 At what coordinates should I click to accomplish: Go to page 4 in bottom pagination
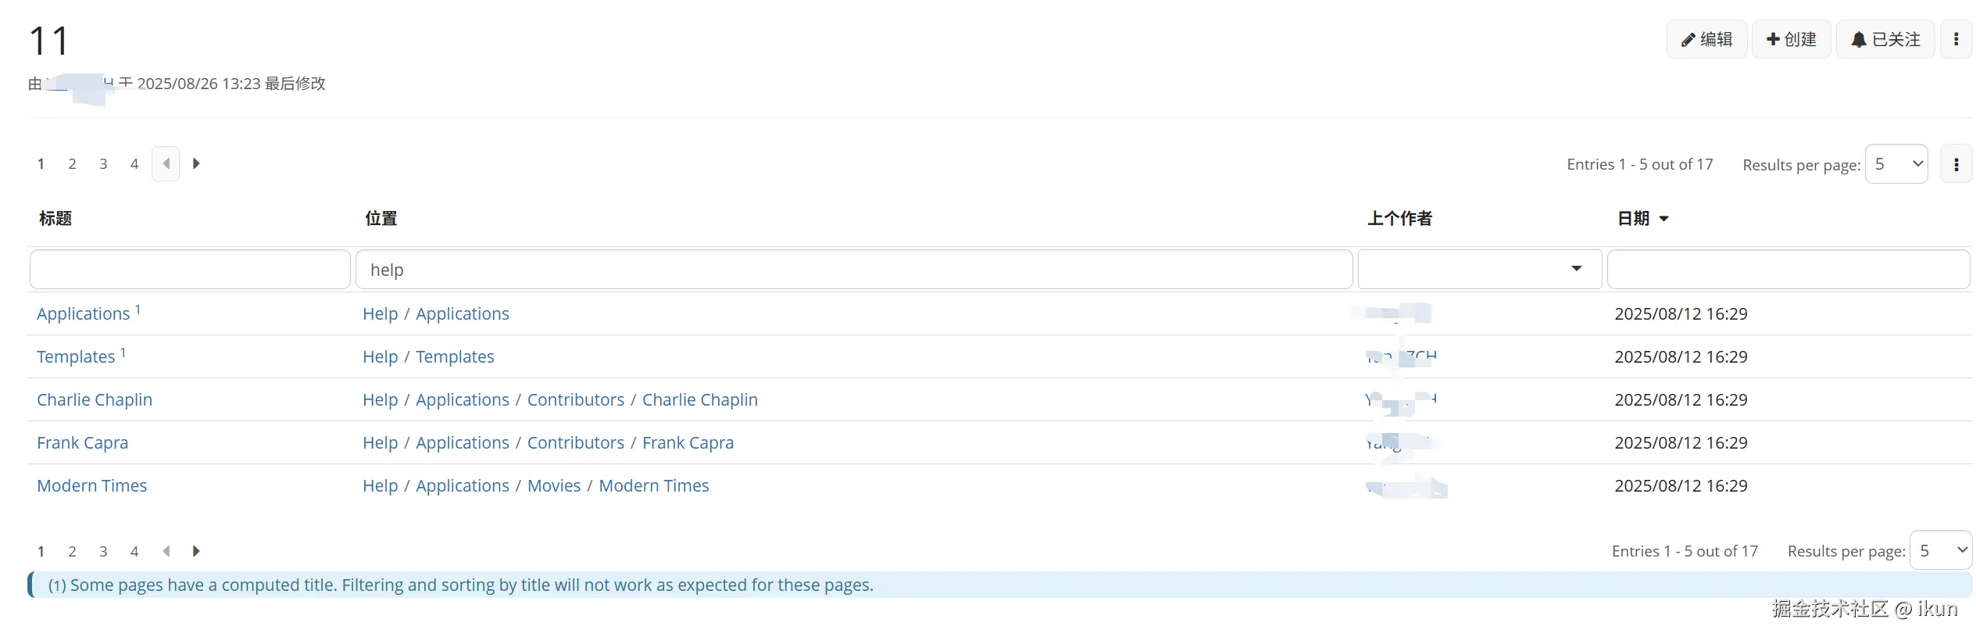[x=134, y=551]
